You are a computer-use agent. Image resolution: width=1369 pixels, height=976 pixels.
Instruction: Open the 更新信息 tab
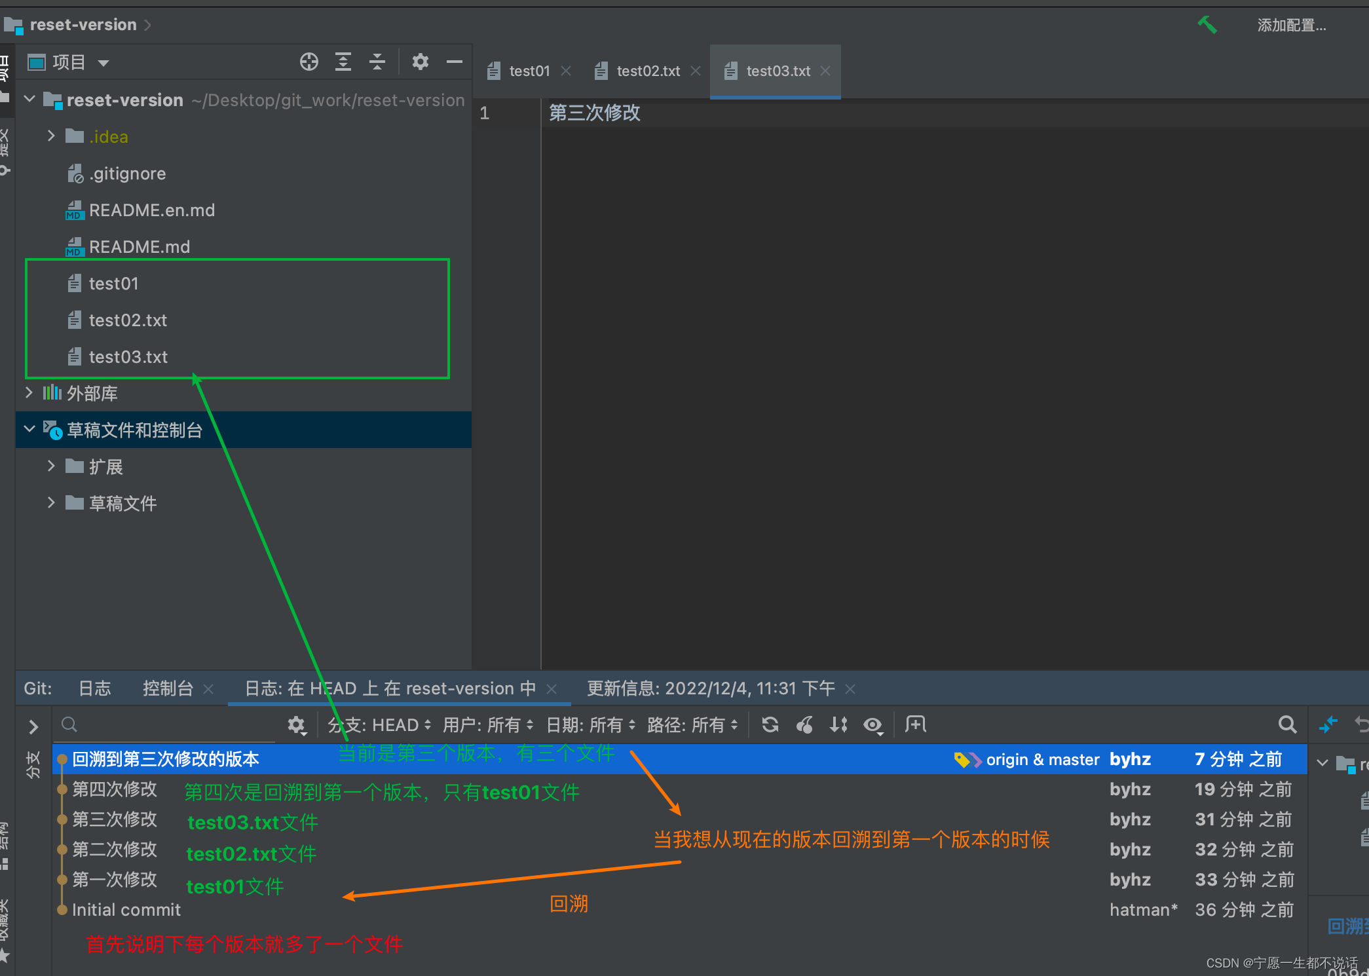711,688
